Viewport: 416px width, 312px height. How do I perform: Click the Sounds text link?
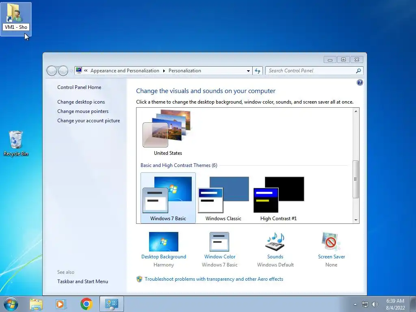275,257
